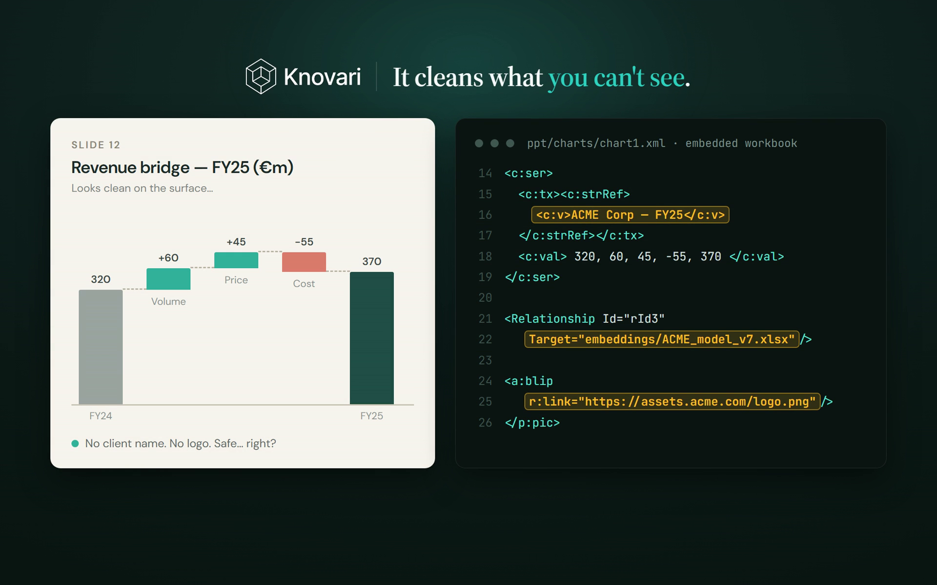Viewport: 937px width, 585px height.
Task: Click the green Volume +60 bar
Action: pos(168,279)
